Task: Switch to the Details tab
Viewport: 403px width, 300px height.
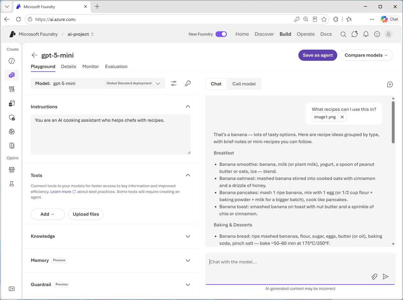Action: (x=69, y=67)
